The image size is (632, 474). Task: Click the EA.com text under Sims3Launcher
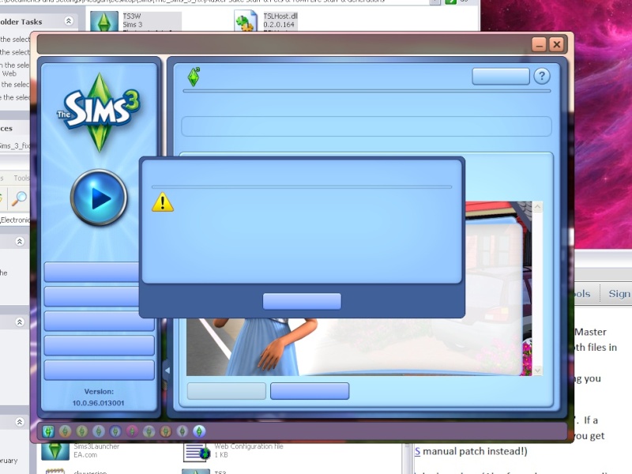point(85,455)
